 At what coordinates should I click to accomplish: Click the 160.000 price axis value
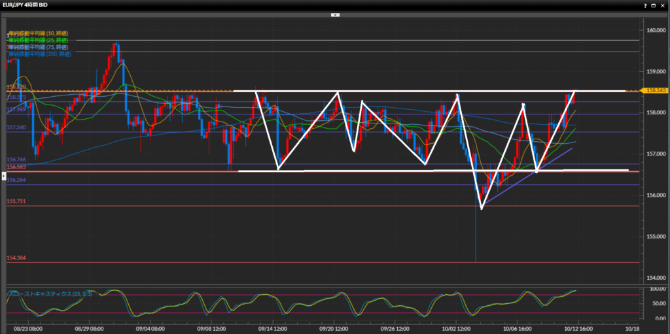[655, 31]
